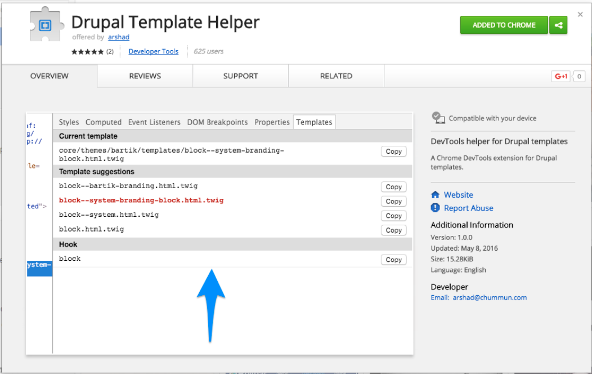Click the Report Abuse warning icon
Screen dimensions: 592x374
pos(436,208)
